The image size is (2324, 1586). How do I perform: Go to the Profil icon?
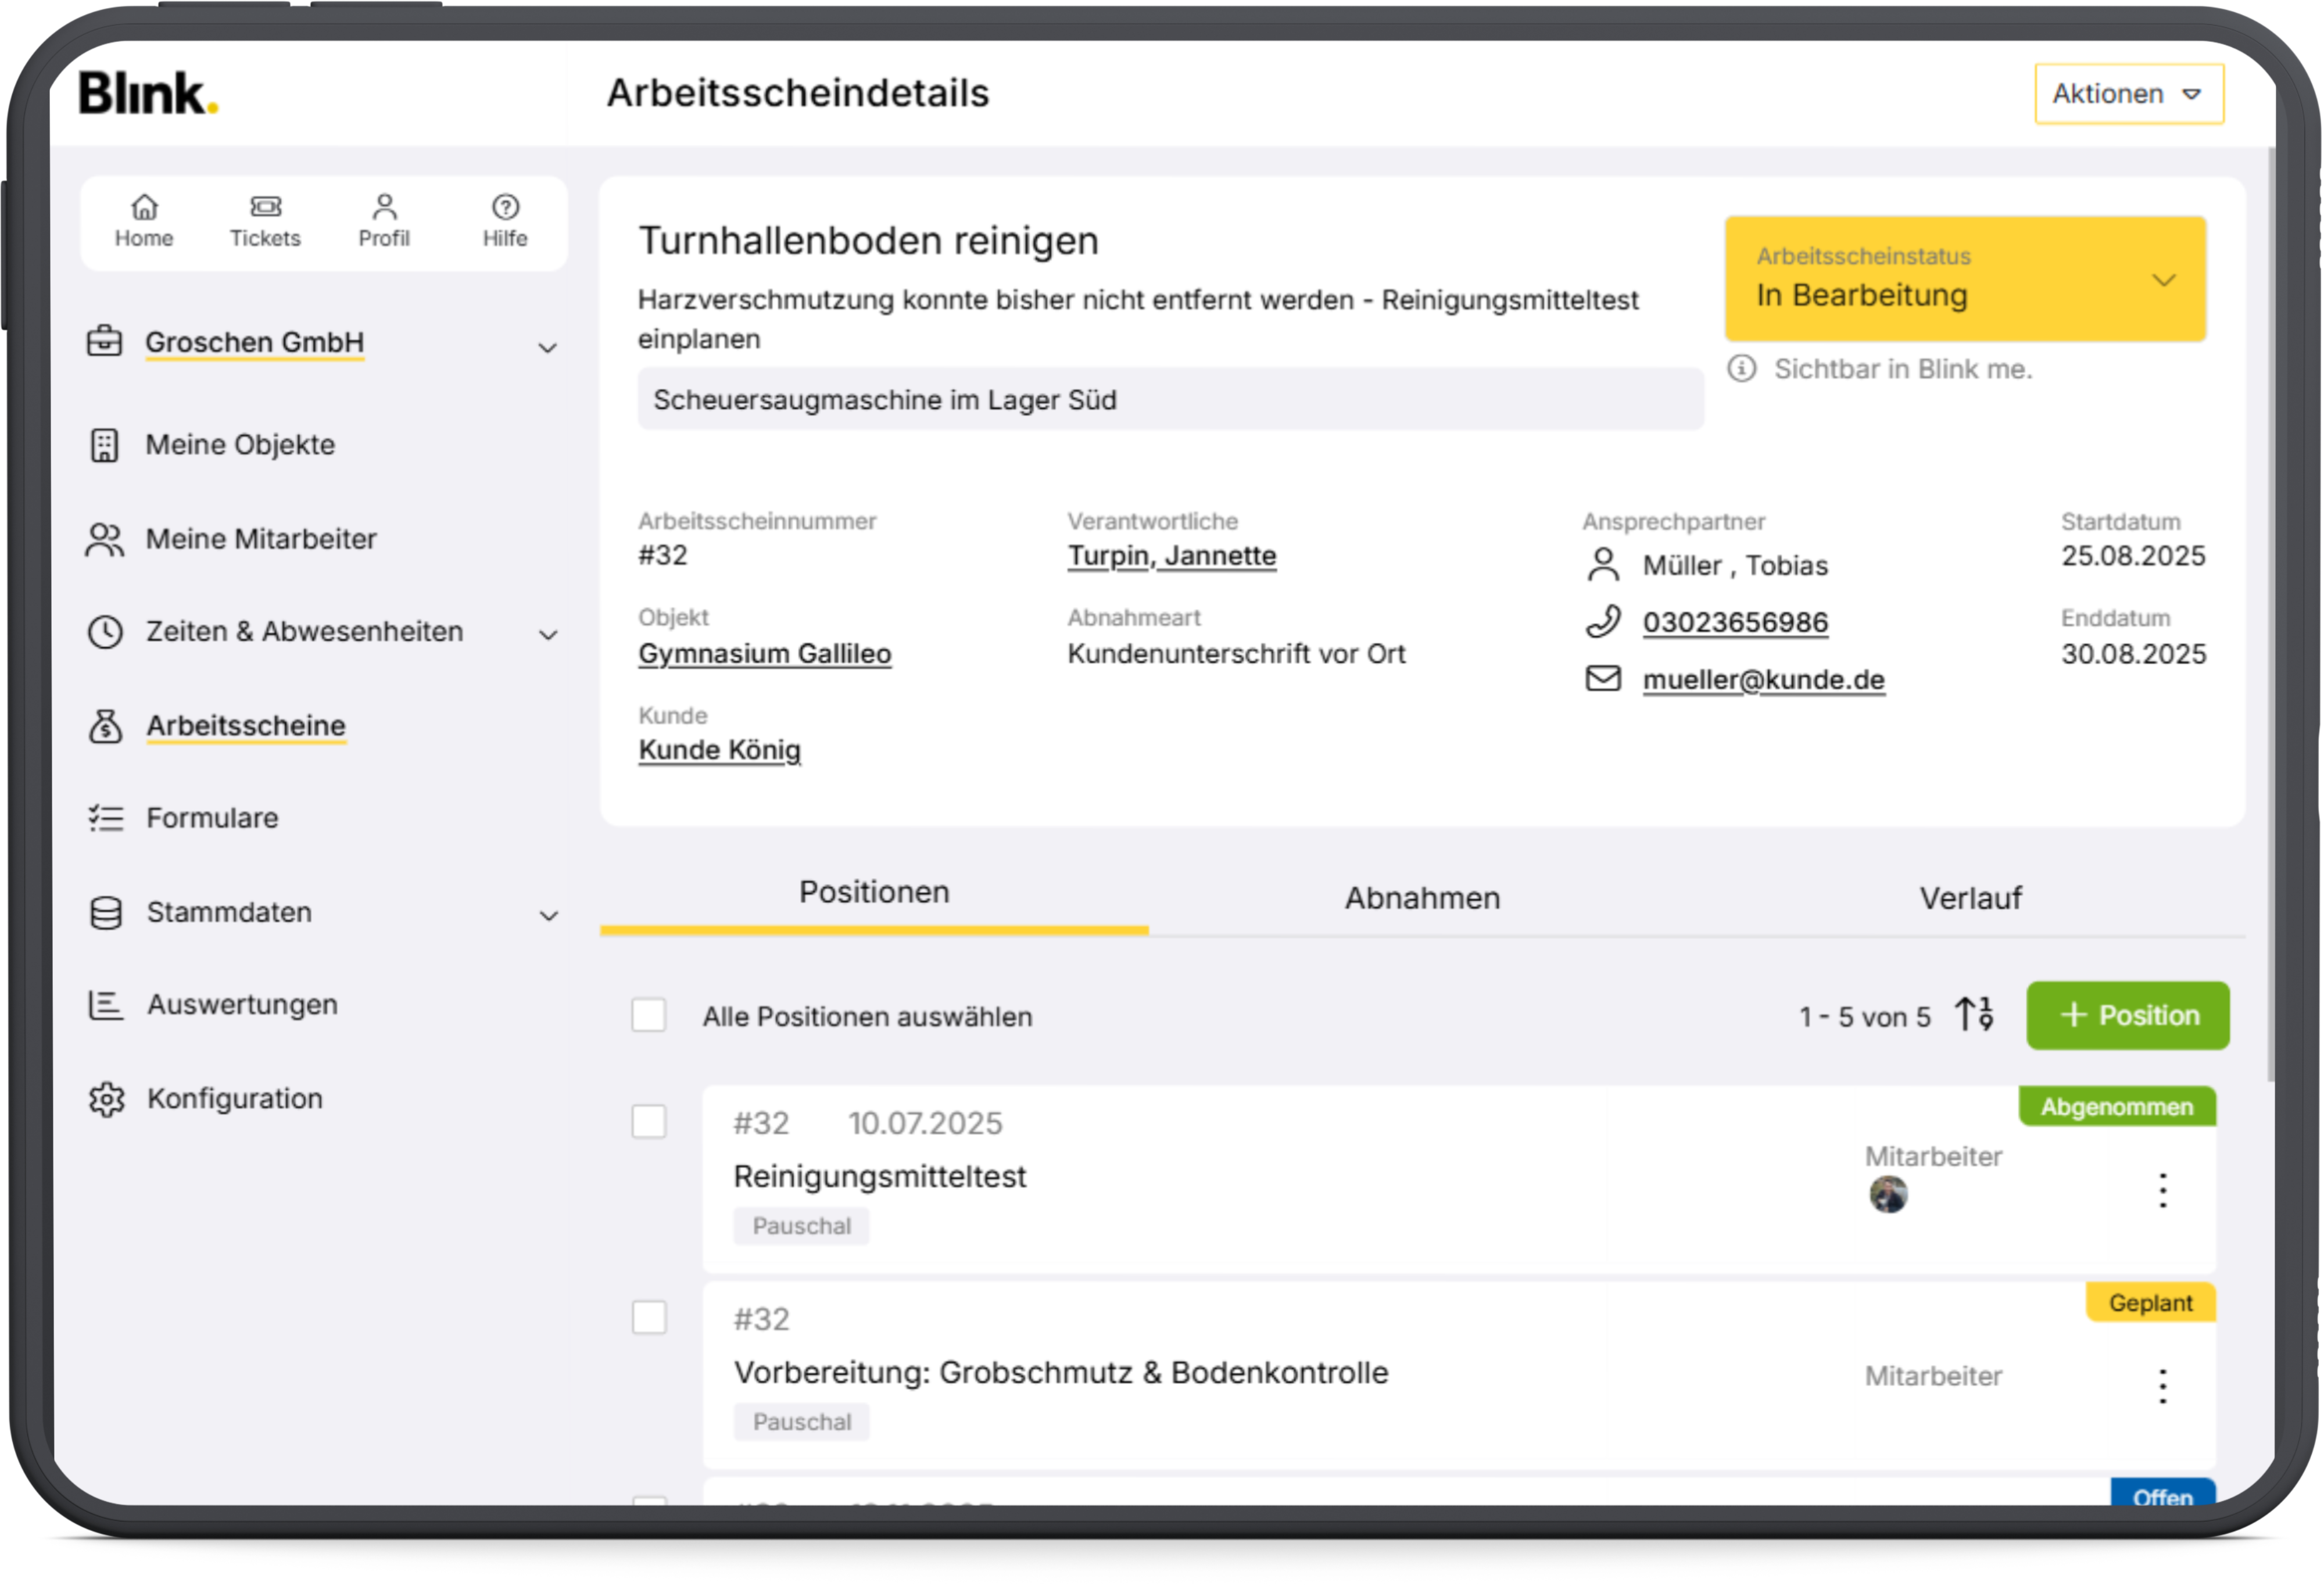pos(384,207)
